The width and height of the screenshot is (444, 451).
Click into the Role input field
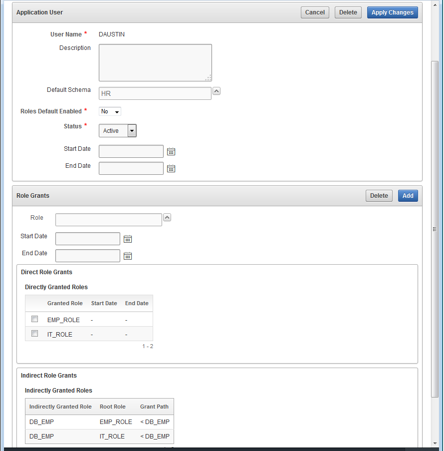pos(108,220)
